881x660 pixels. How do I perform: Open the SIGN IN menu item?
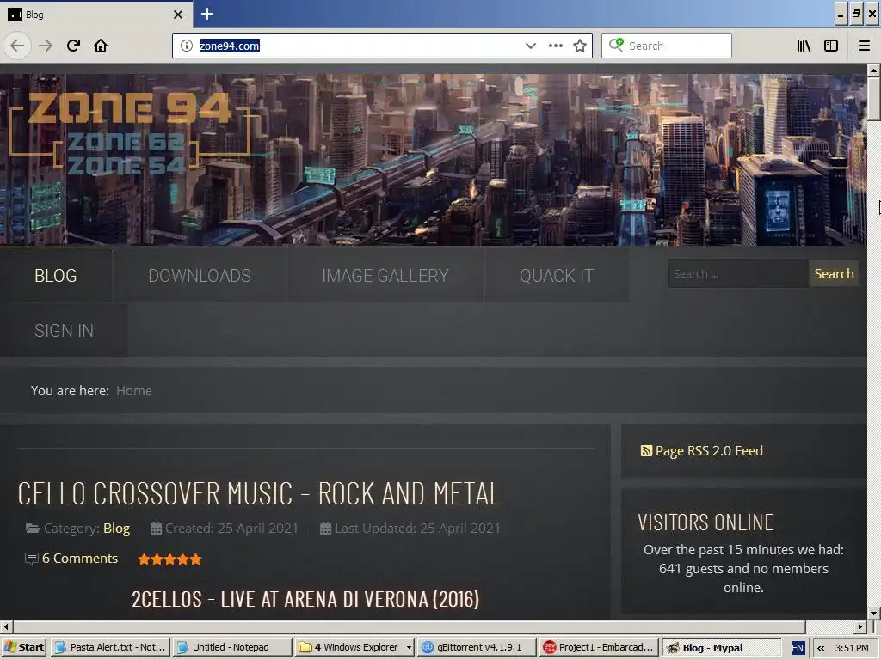(x=64, y=331)
